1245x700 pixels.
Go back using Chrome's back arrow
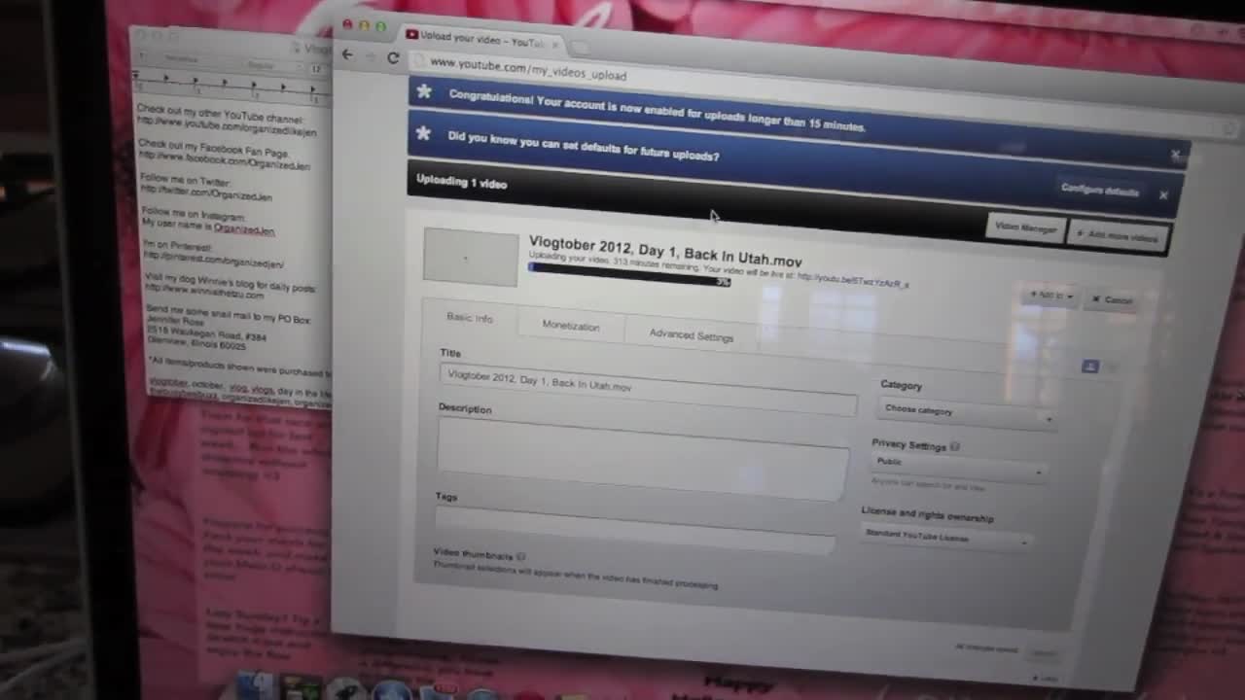pos(348,54)
